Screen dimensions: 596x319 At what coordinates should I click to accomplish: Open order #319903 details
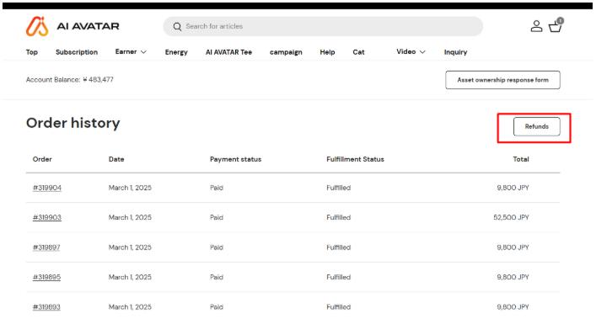click(47, 217)
